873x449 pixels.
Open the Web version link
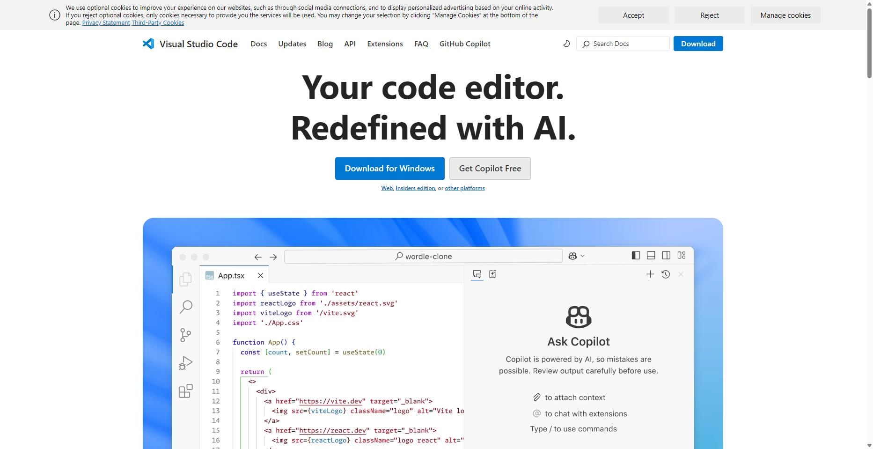[x=387, y=188]
